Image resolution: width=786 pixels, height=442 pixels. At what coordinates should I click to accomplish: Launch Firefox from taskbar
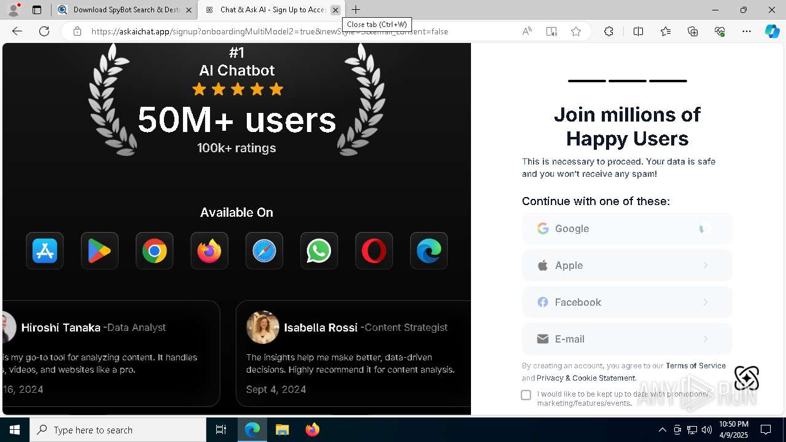pos(313,430)
